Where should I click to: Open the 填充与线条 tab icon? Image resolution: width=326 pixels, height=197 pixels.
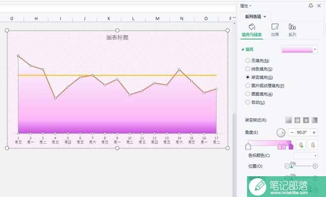click(252, 27)
